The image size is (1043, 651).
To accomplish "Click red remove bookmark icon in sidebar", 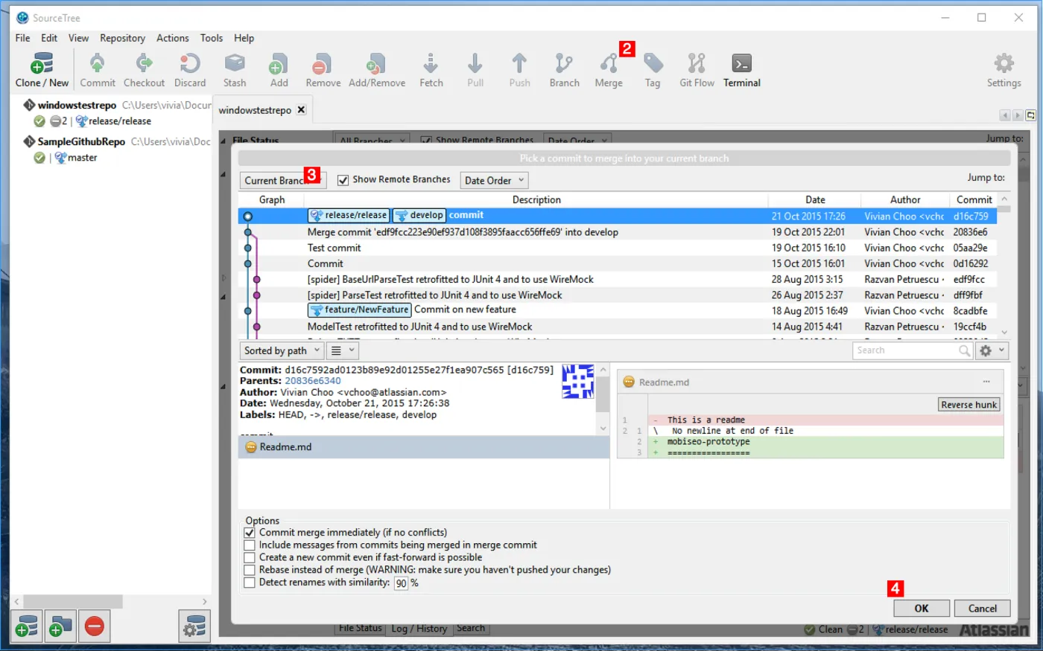I will (94, 626).
